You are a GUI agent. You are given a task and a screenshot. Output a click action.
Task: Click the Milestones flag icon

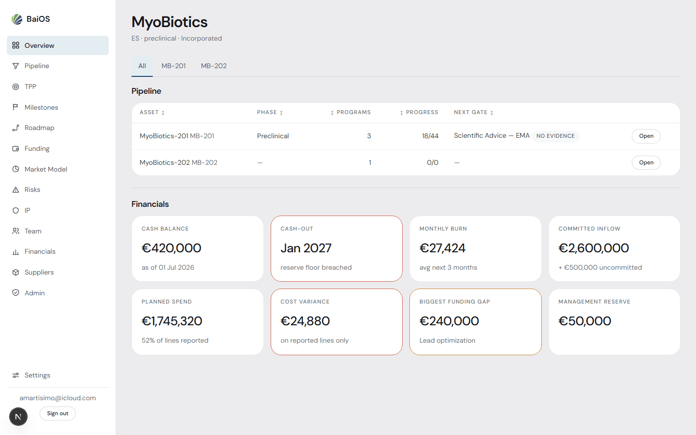click(15, 107)
